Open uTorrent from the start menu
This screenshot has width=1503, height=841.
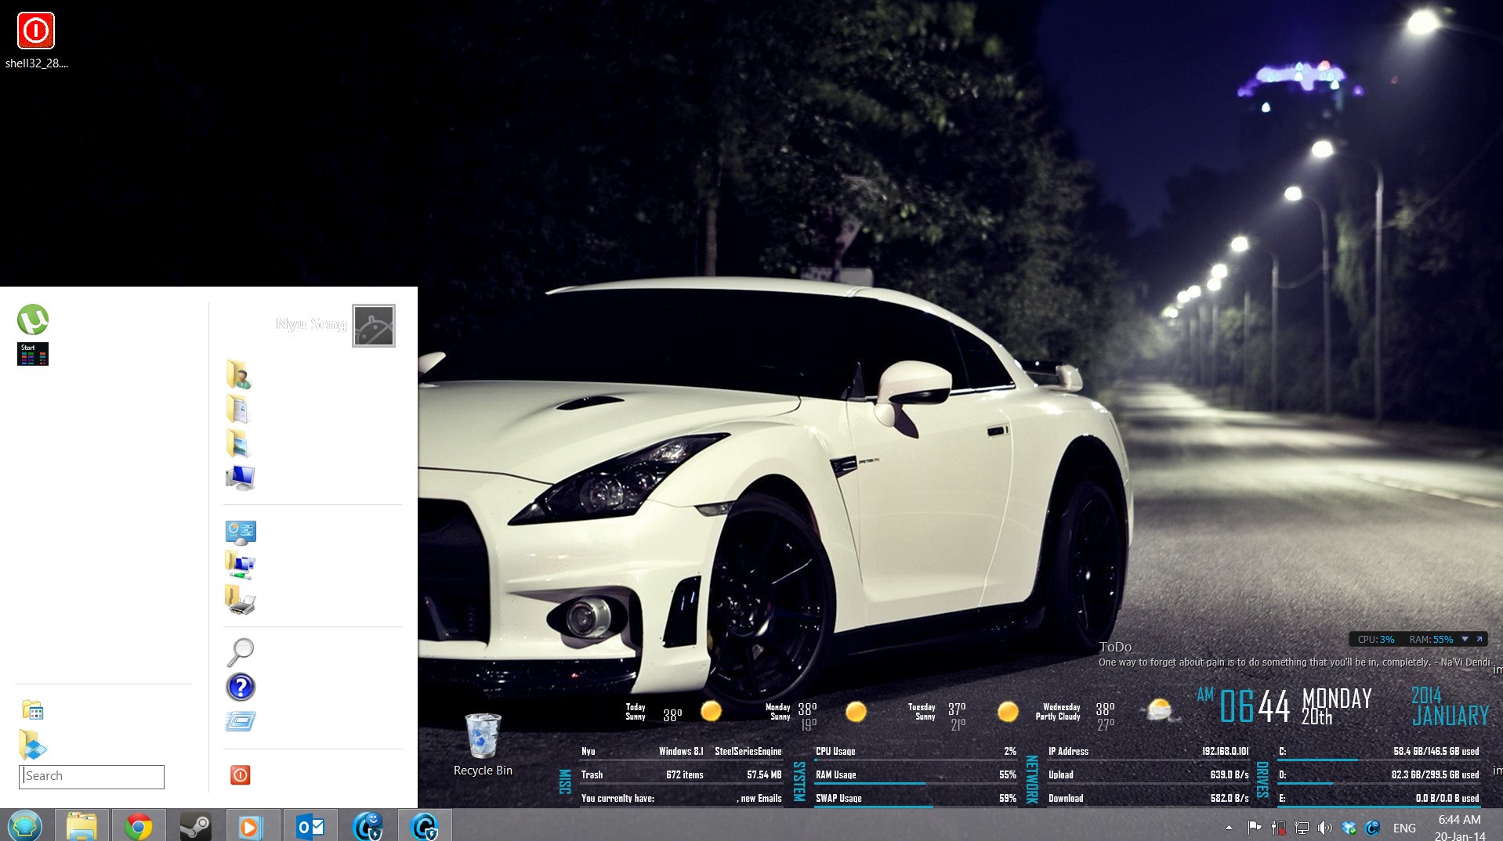click(33, 319)
